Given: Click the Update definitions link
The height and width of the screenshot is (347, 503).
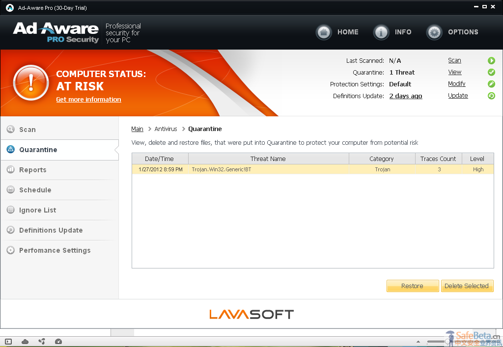Looking at the screenshot, I should coord(458,96).
